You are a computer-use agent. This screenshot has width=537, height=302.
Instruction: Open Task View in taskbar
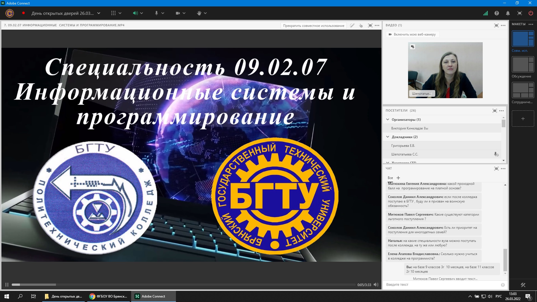34,296
